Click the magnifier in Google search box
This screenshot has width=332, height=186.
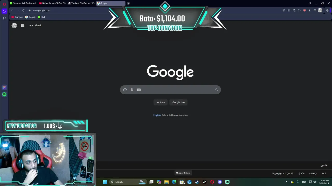pos(216,90)
